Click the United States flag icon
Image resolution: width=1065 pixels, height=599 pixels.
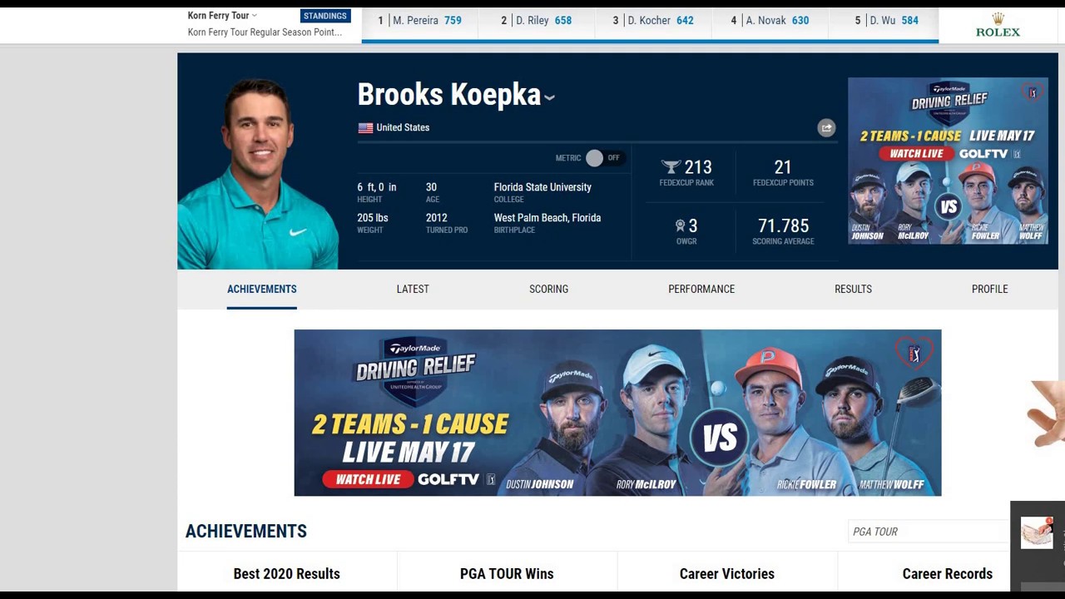click(x=365, y=128)
